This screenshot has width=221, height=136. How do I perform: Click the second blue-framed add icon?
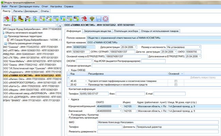click(49, 19)
